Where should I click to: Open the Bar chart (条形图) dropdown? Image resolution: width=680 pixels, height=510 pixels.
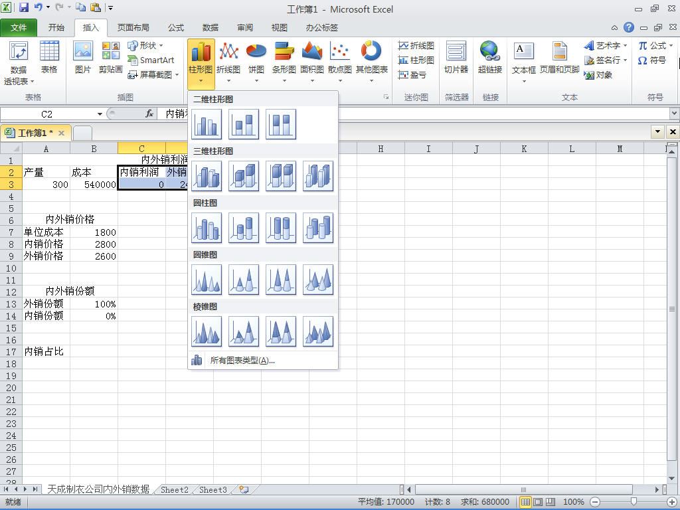[284, 62]
